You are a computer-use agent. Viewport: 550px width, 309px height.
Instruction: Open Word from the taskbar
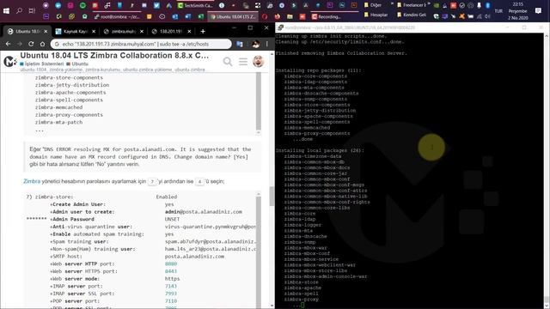tap(187, 16)
